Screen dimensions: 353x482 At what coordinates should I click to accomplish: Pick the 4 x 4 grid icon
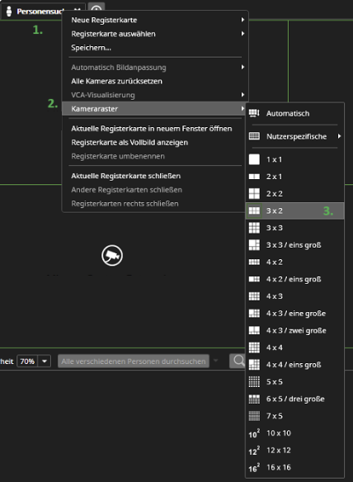pyautogui.click(x=254, y=347)
